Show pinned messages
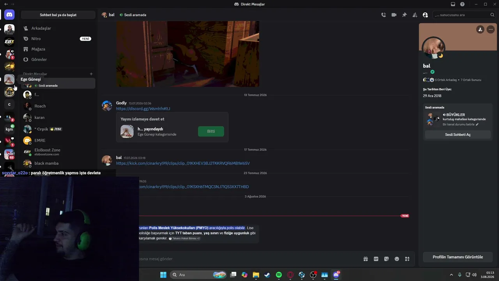This screenshot has width=499, height=281. [404, 15]
